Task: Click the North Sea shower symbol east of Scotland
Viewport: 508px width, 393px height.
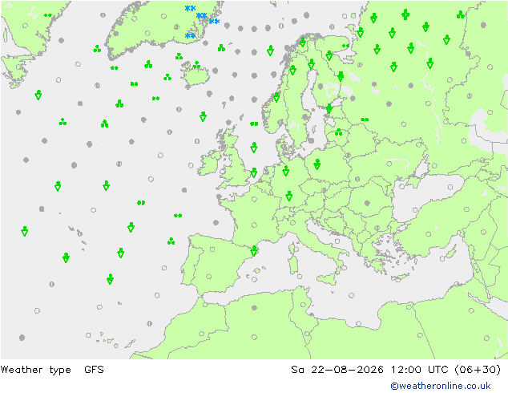Action: [x=254, y=148]
